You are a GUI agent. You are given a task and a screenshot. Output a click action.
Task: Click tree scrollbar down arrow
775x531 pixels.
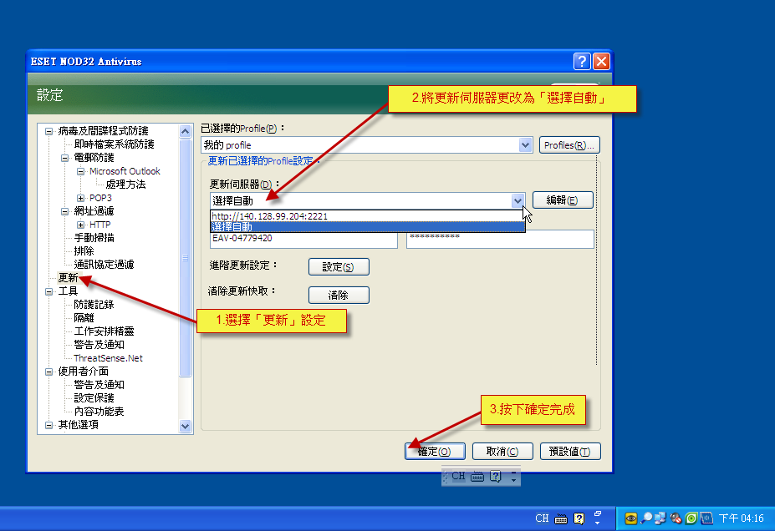pos(186,427)
